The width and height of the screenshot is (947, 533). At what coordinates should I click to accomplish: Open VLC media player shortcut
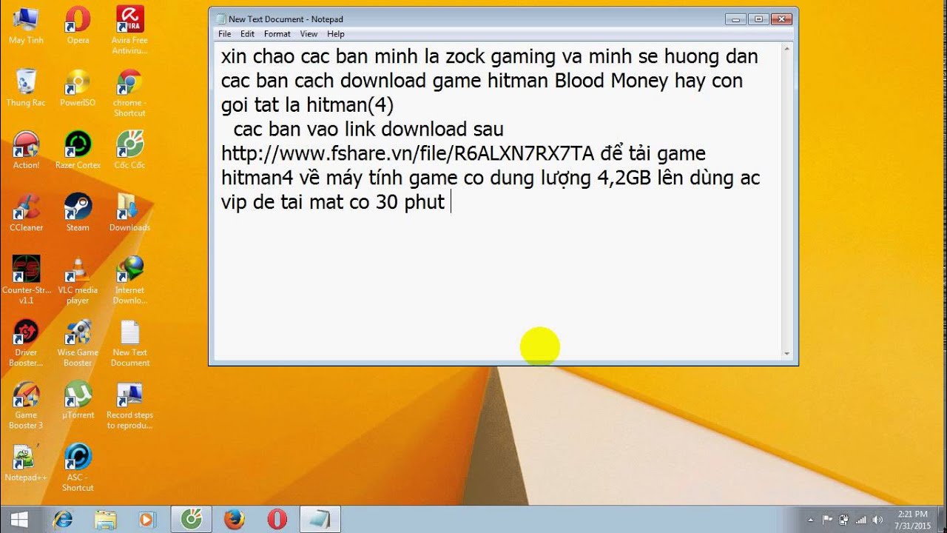pyautogui.click(x=78, y=280)
